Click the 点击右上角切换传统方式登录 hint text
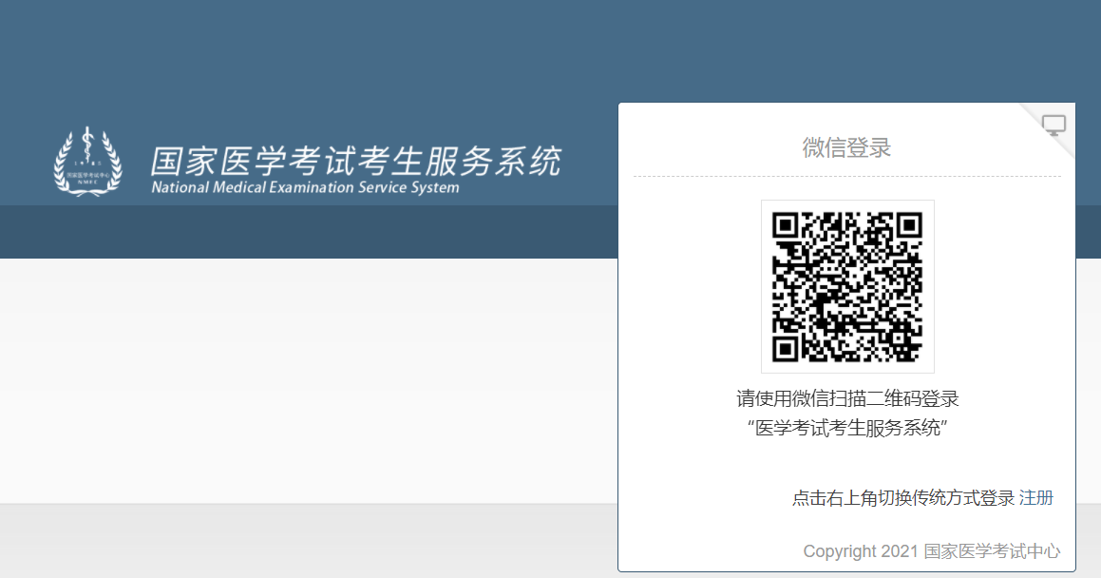 (902, 498)
